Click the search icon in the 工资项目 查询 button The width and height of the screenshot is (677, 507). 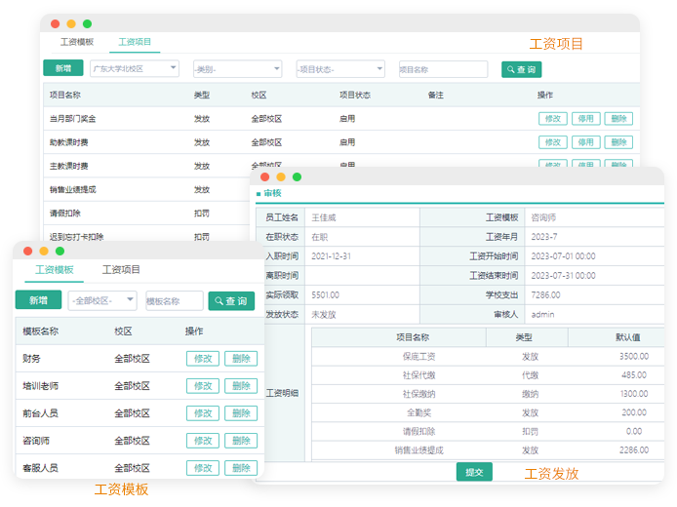tap(510, 69)
